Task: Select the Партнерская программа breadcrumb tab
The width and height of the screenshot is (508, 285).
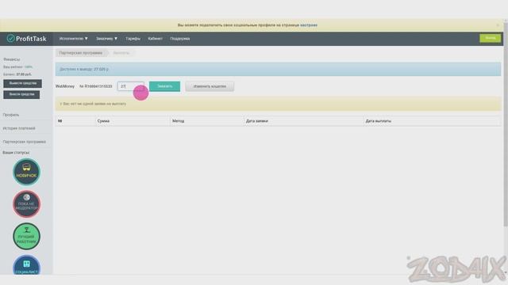Action: [81, 53]
